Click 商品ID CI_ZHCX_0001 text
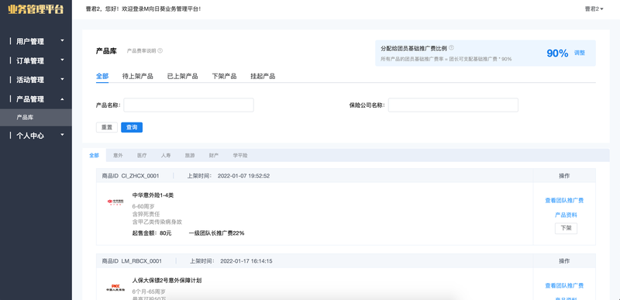This screenshot has height=300, width=620. 130,176
